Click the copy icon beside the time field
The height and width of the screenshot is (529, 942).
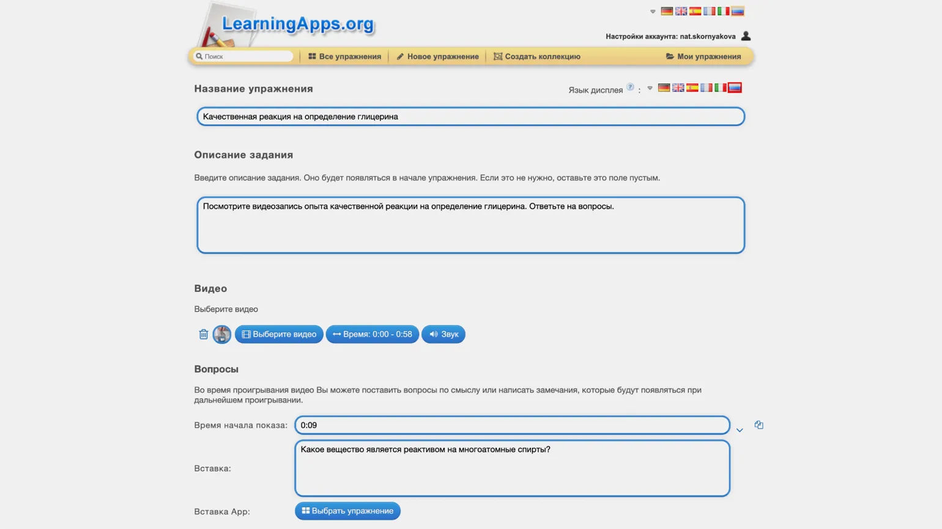pyautogui.click(x=758, y=425)
